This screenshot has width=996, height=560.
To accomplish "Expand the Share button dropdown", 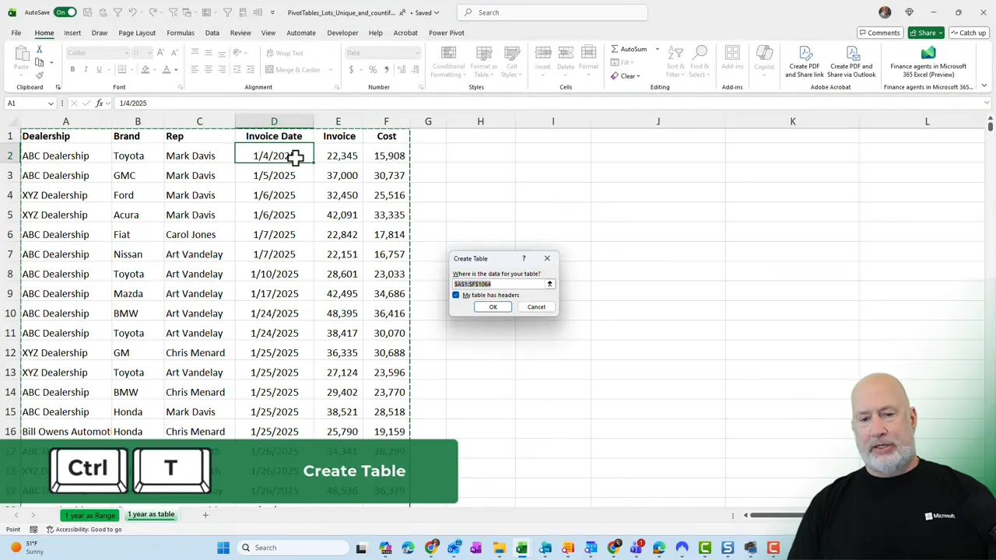I will (x=940, y=33).
